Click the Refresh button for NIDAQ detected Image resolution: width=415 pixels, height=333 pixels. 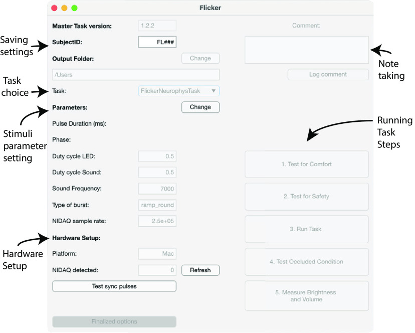(200, 270)
